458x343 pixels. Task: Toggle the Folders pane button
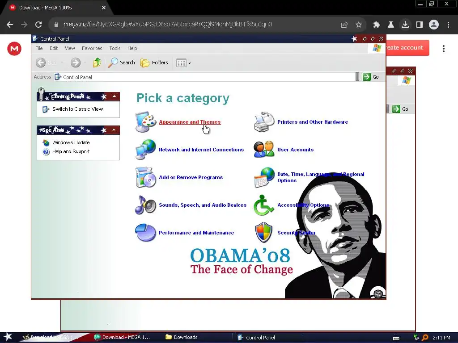click(154, 63)
